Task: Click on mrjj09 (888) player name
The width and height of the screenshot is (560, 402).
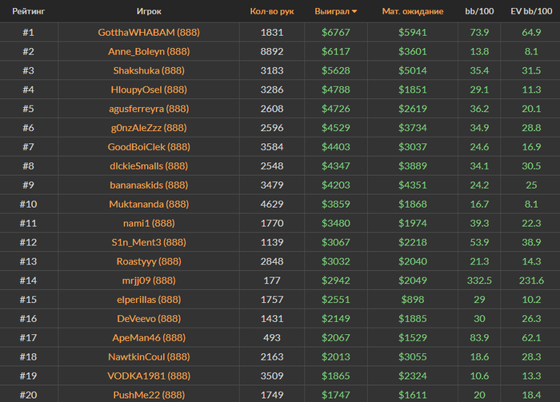Action: pyautogui.click(x=148, y=281)
